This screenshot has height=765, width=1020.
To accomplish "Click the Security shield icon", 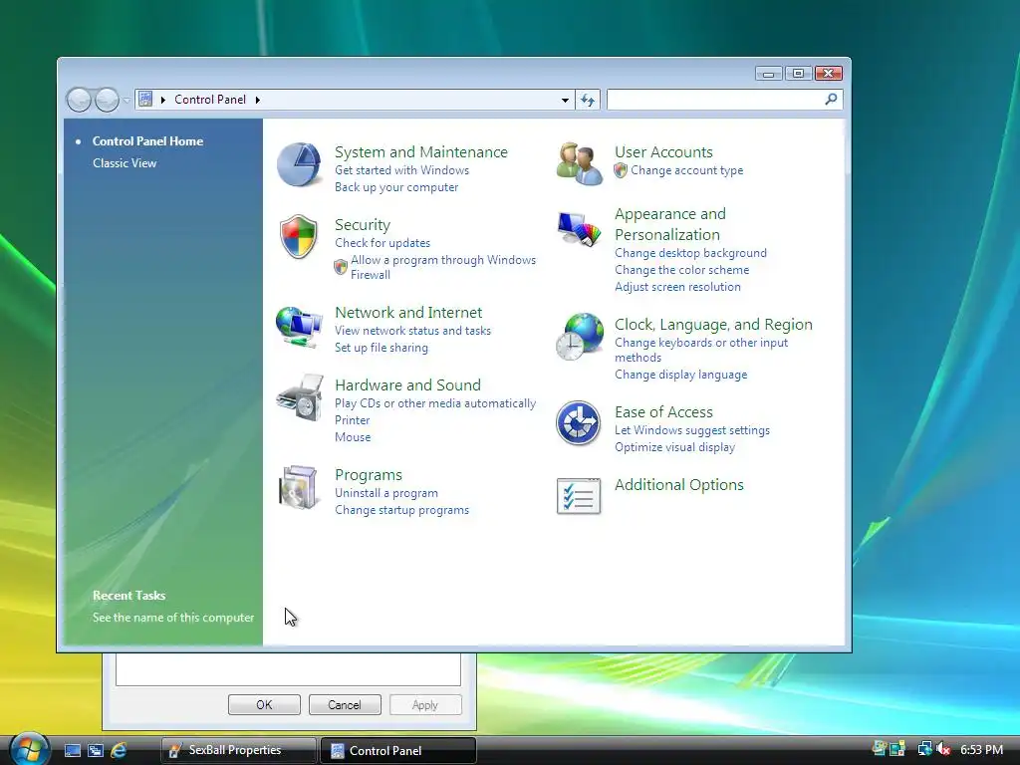I will [x=299, y=237].
